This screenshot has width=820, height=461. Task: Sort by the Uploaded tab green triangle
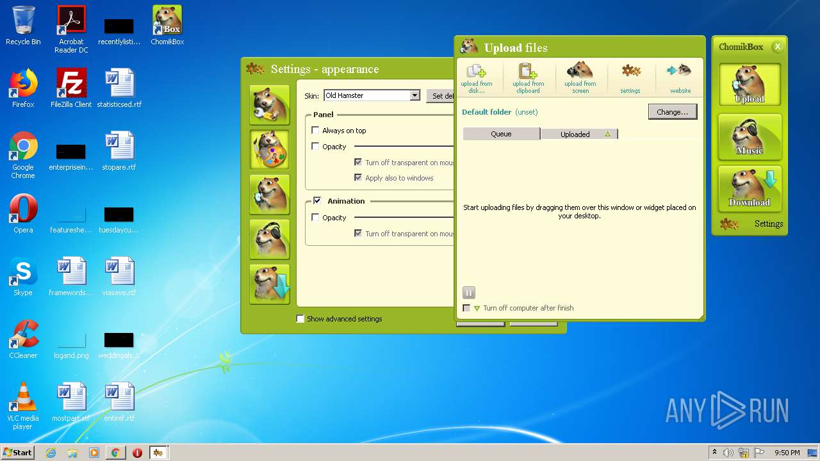coord(607,134)
